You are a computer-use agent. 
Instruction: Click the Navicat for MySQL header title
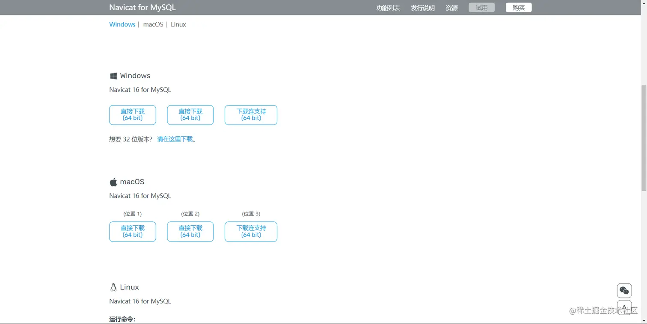click(142, 8)
